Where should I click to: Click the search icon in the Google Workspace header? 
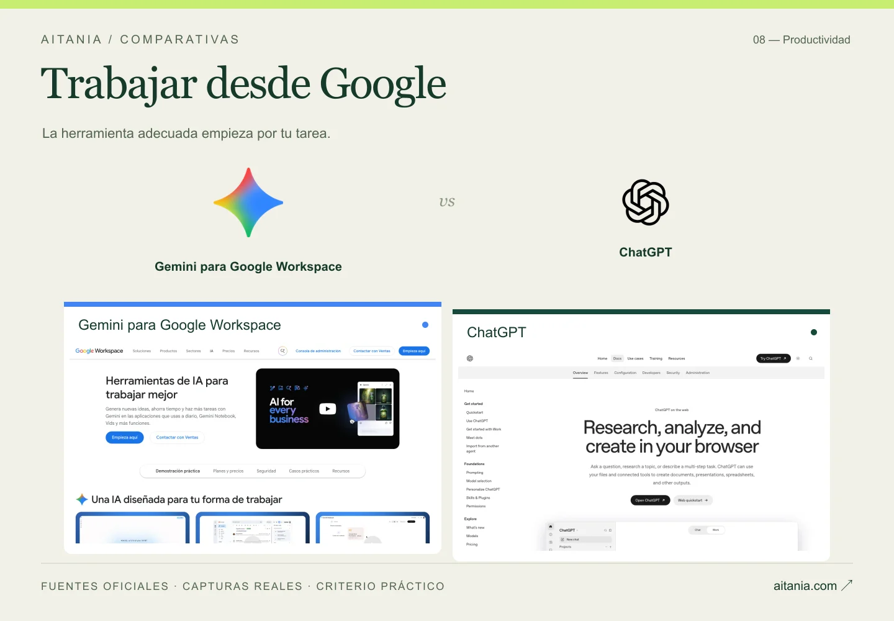pos(282,351)
